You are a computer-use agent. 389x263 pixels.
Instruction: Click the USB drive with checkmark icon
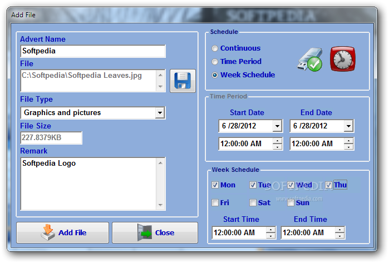click(x=310, y=59)
